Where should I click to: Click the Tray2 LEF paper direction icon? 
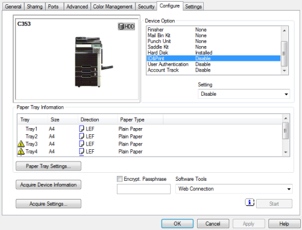click(81, 136)
